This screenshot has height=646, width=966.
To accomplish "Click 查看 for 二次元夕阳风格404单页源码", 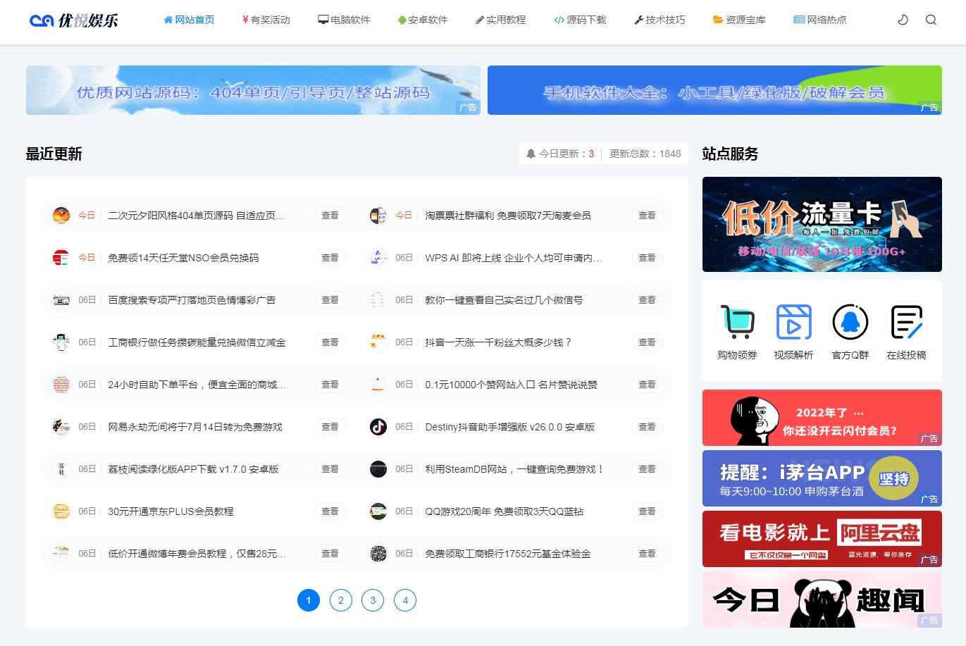I will point(330,216).
